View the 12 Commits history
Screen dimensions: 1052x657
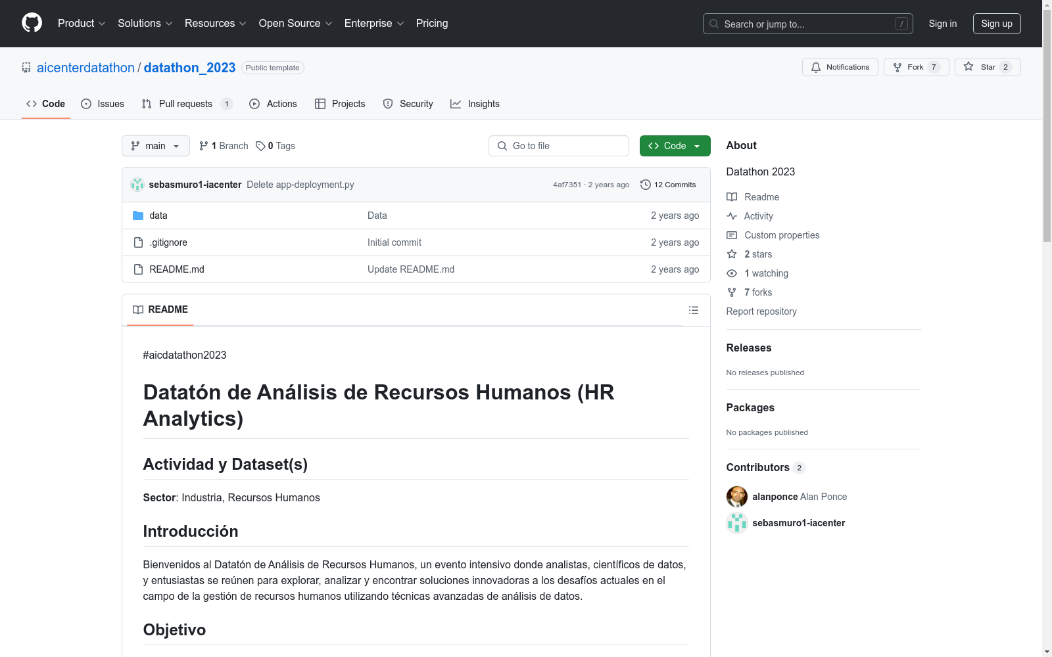point(668,185)
